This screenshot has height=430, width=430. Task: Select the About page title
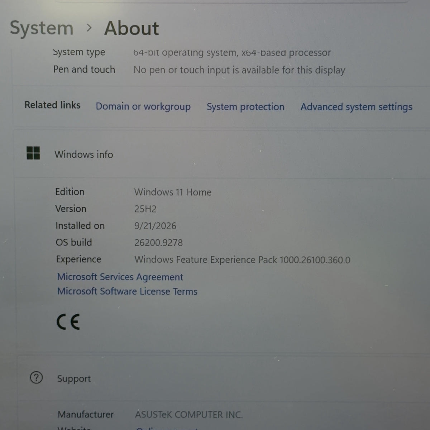pyautogui.click(x=132, y=28)
